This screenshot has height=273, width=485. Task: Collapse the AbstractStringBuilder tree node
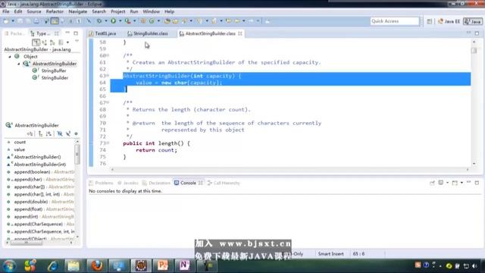19,64
